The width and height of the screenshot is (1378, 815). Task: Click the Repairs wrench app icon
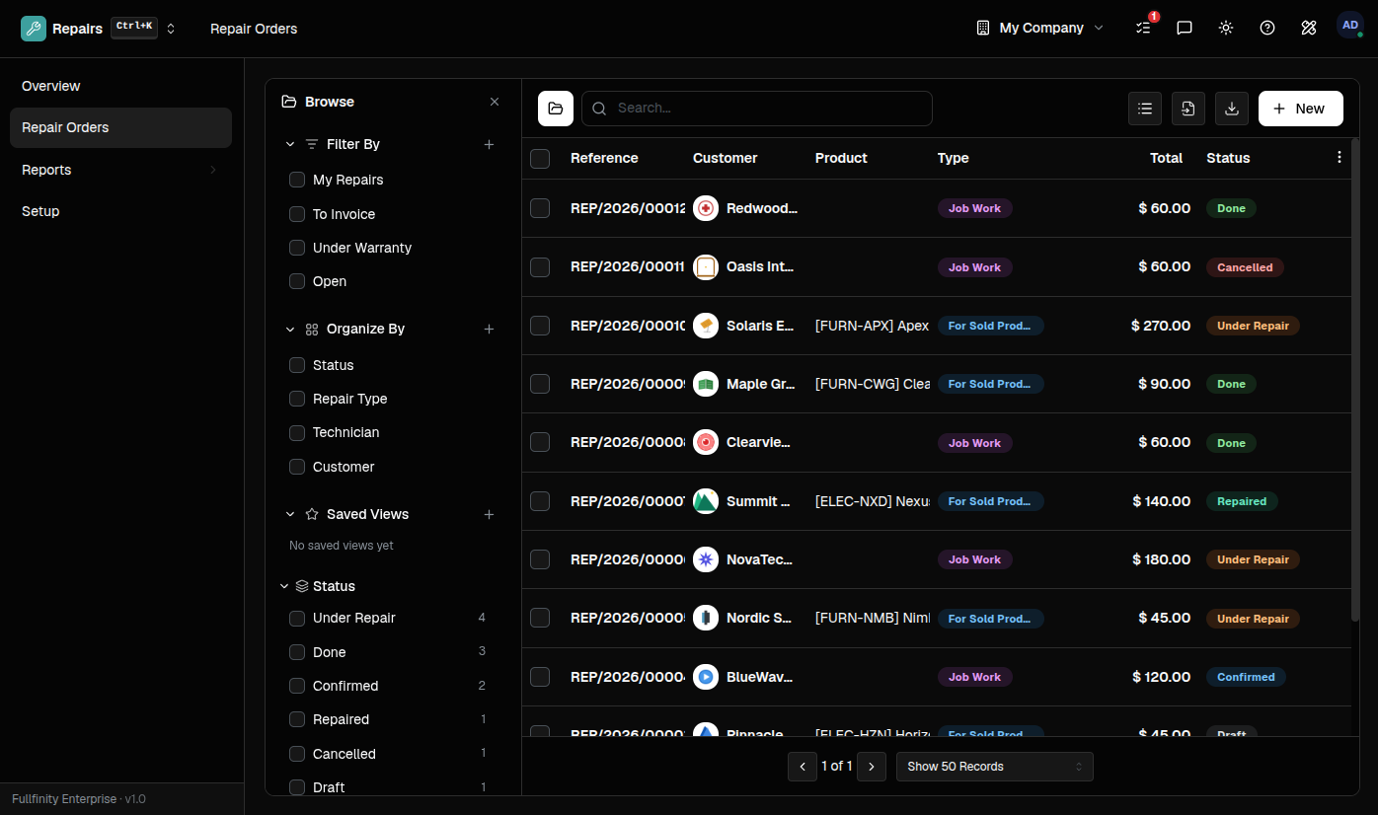[x=34, y=29]
